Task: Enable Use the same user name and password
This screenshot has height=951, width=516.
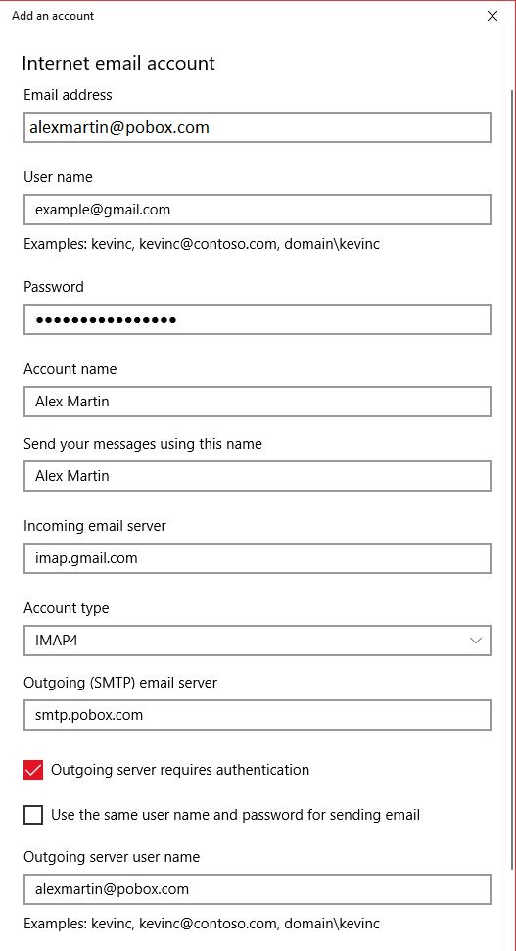Action: coord(33,815)
